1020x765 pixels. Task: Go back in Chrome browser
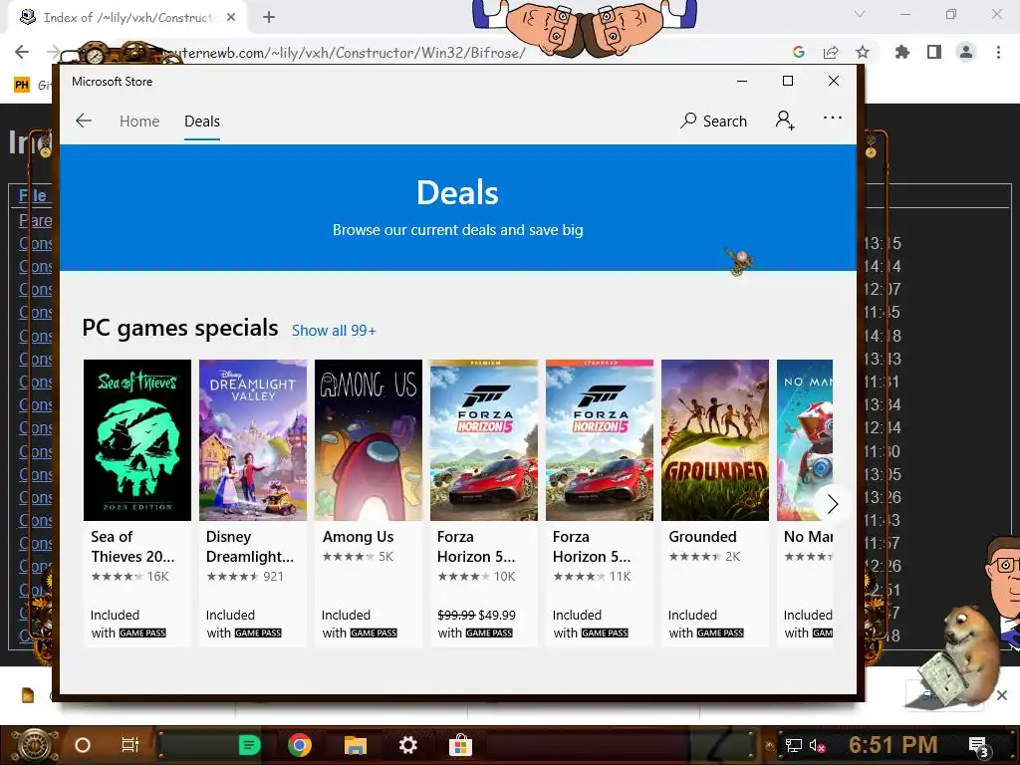(x=22, y=52)
